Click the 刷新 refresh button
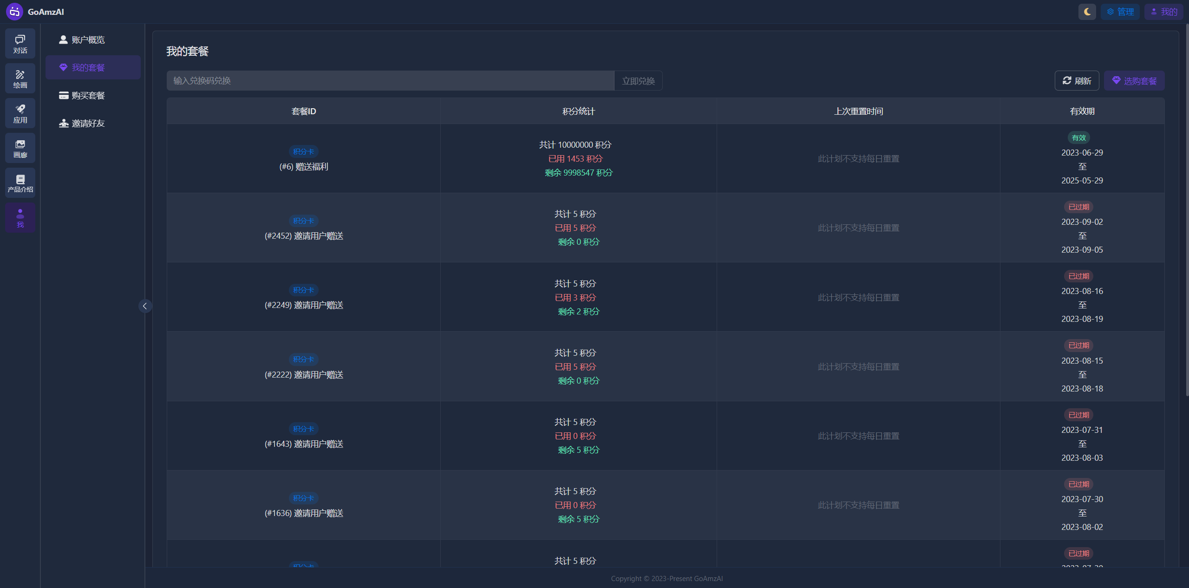The height and width of the screenshot is (588, 1189). (1077, 81)
